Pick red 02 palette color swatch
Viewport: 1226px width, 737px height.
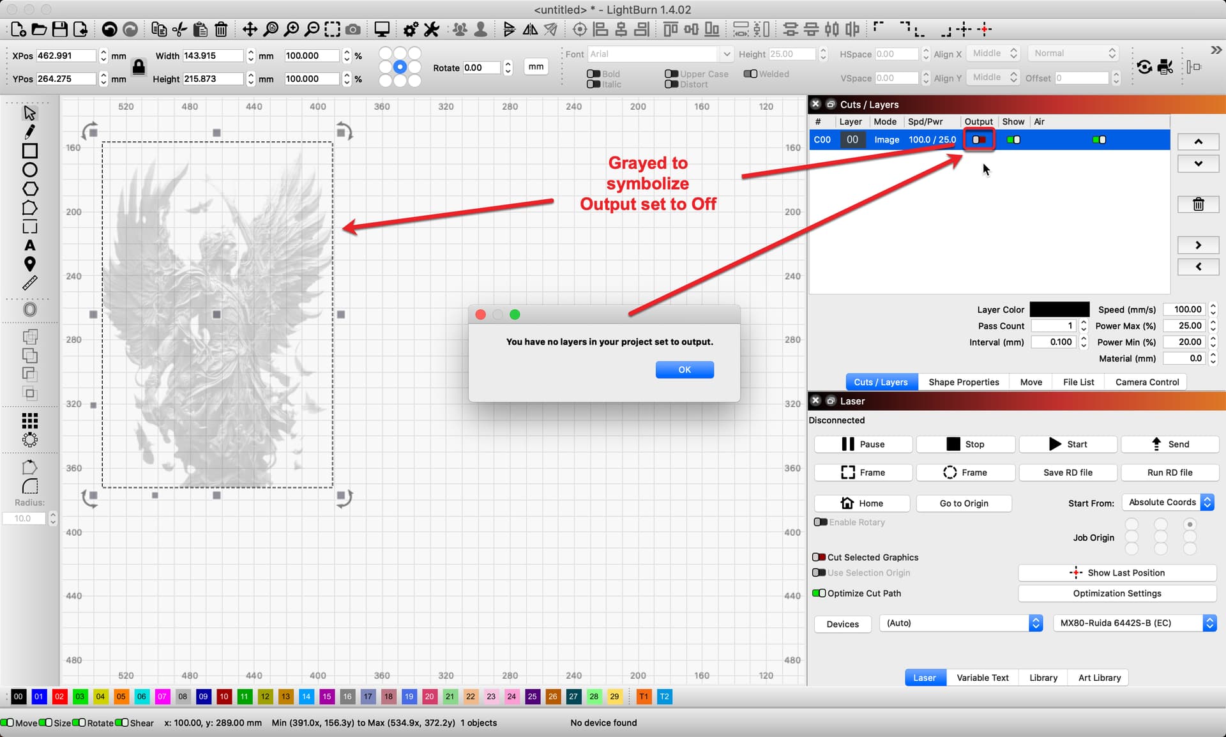coord(59,697)
